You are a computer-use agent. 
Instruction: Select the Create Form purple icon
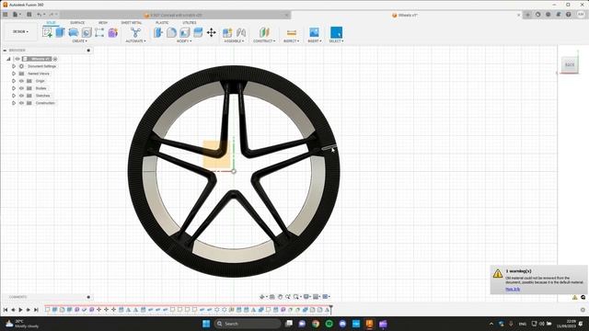click(x=112, y=33)
